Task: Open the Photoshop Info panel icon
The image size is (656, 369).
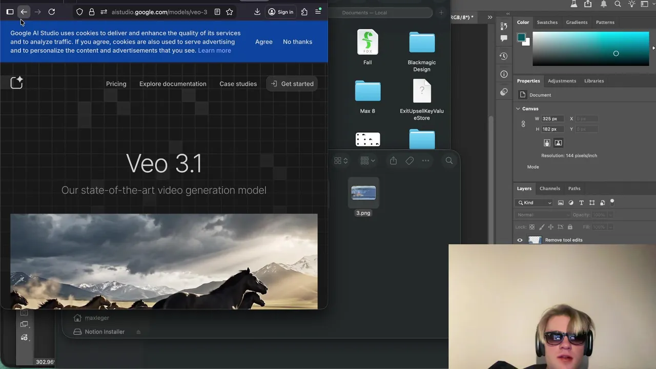Action: 504,74
